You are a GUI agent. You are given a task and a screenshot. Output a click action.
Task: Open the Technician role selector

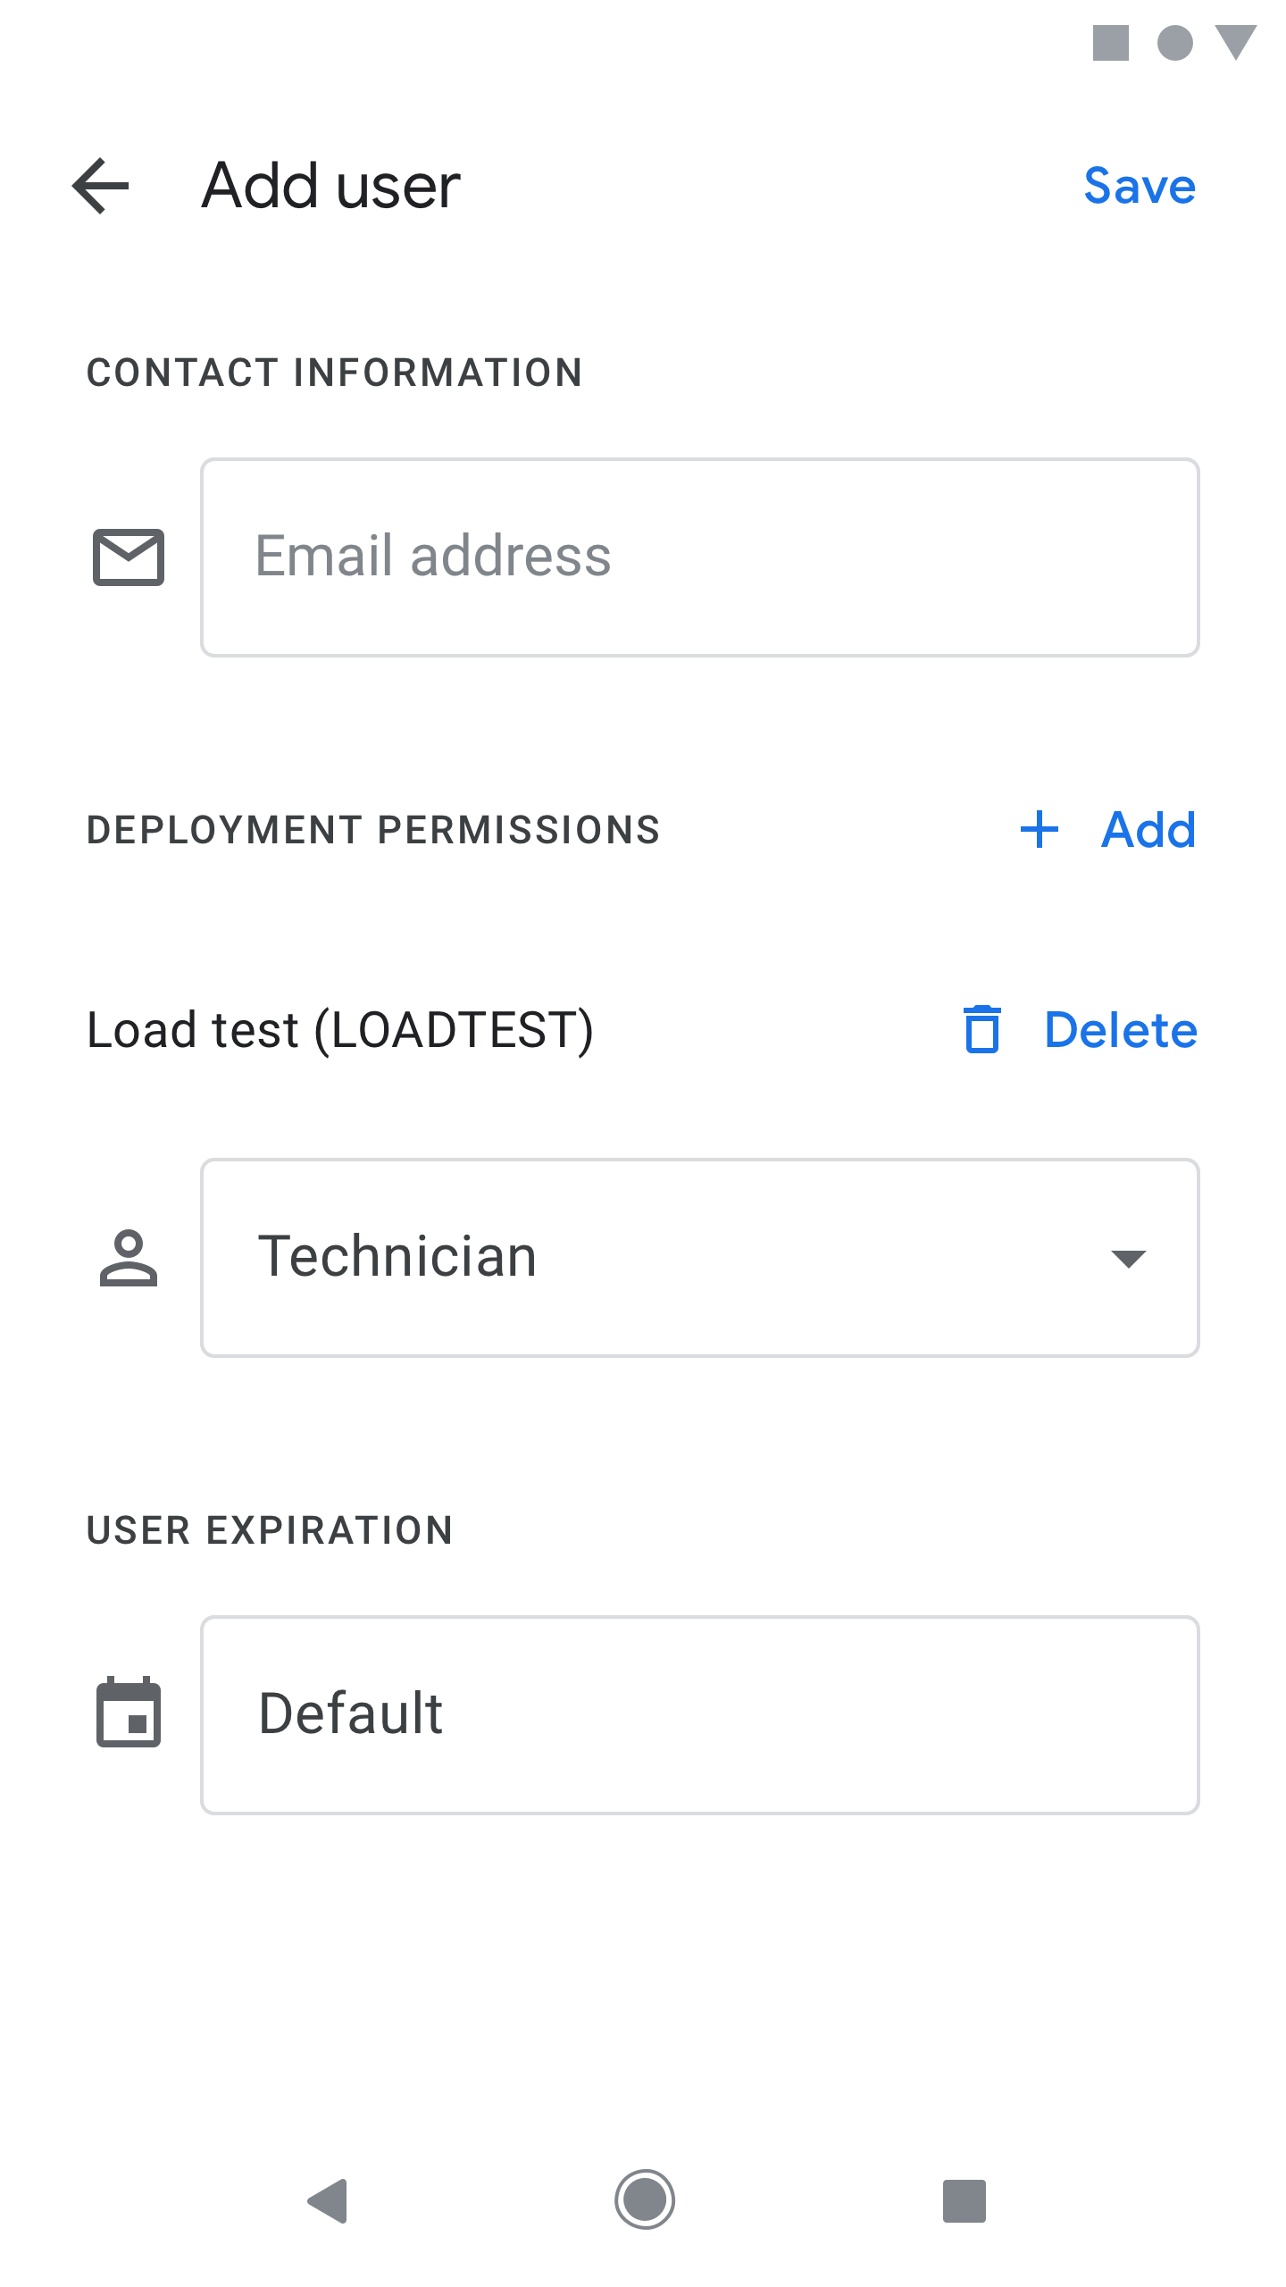pyautogui.click(x=700, y=1258)
